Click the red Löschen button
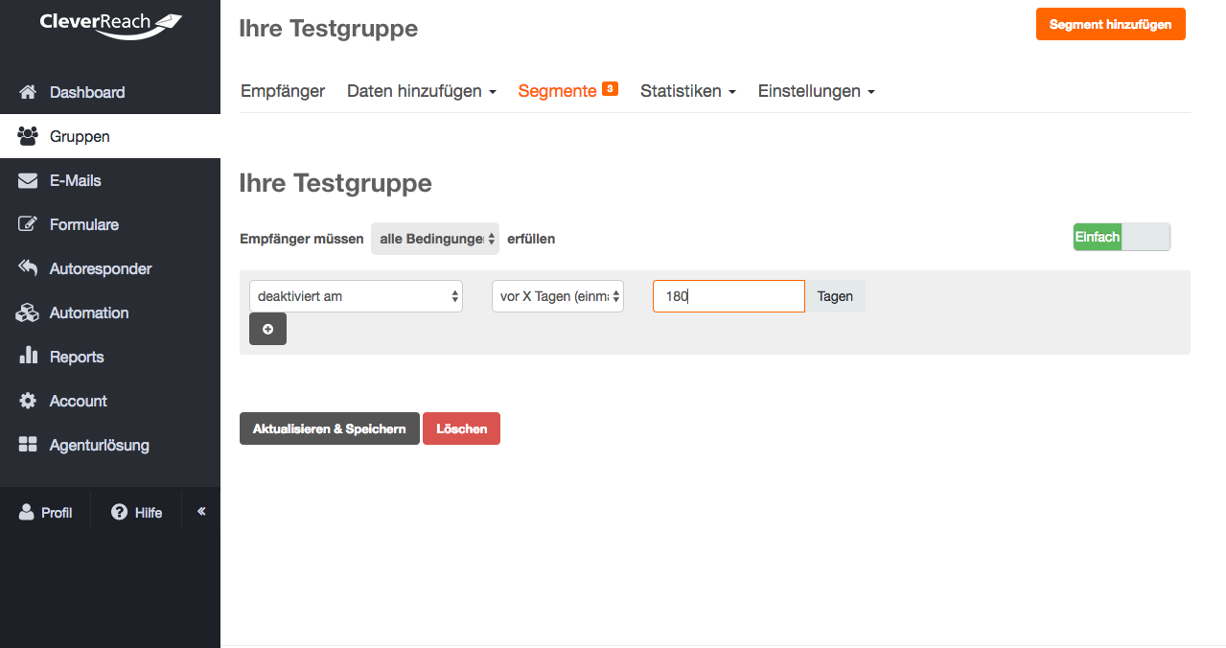Viewport: 1226px width, 648px height. (x=461, y=428)
